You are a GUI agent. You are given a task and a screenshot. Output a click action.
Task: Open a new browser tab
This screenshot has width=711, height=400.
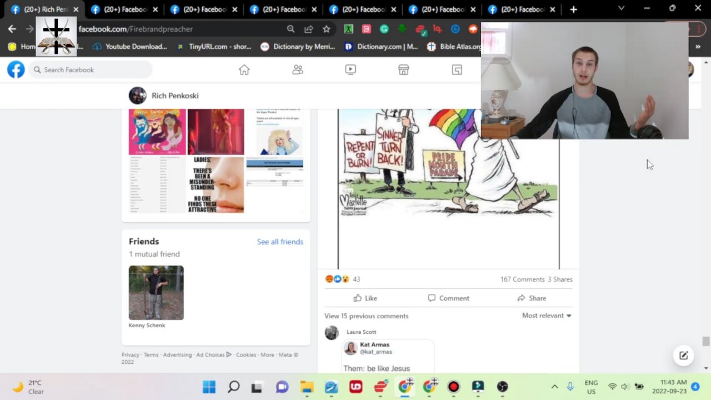click(573, 9)
